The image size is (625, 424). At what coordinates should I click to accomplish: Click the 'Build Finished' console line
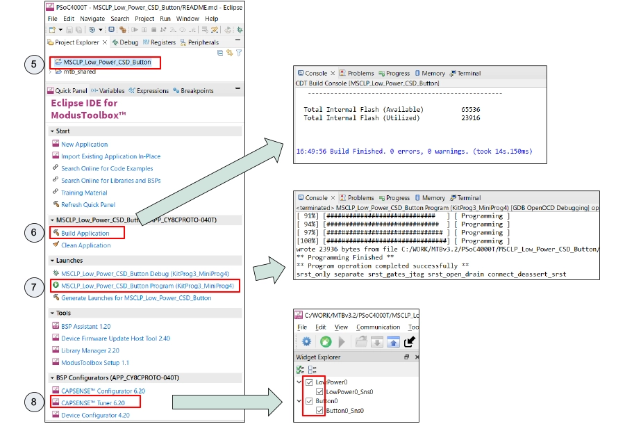click(x=414, y=152)
